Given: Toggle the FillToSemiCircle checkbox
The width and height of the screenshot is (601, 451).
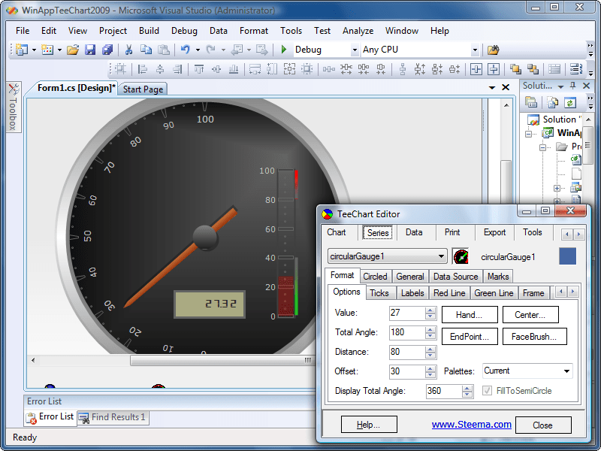Looking at the screenshot, I should [x=488, y=391].
